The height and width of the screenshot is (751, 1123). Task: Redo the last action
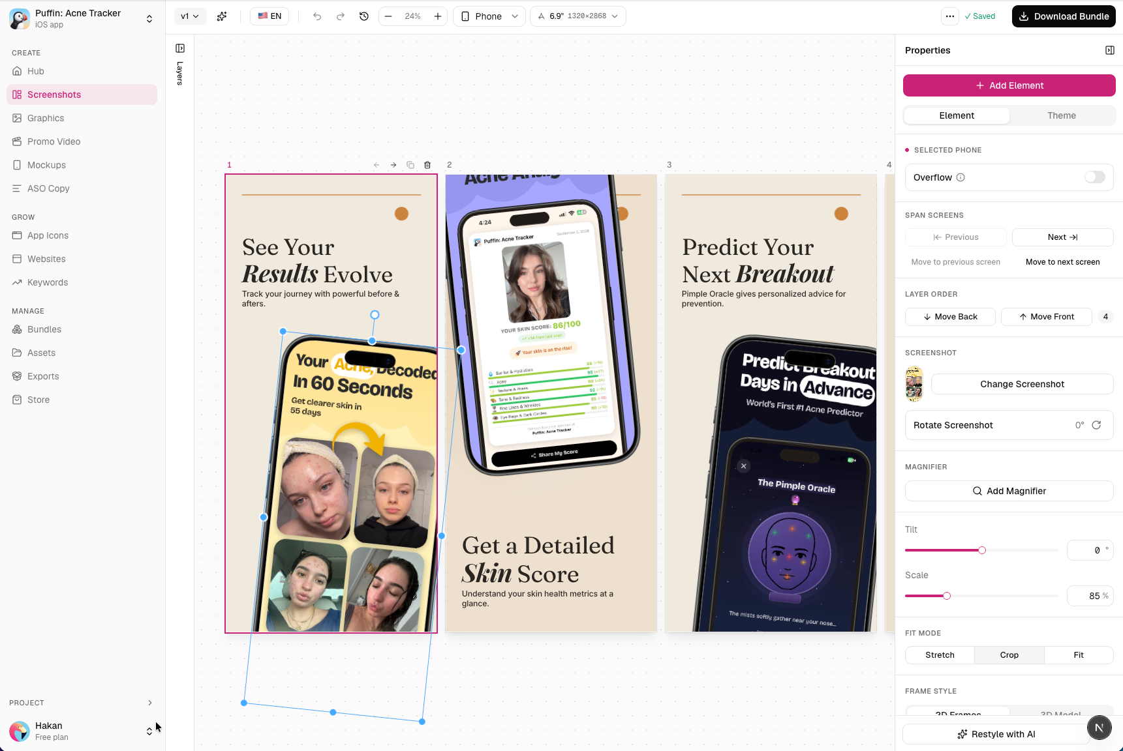pos(341,16)
